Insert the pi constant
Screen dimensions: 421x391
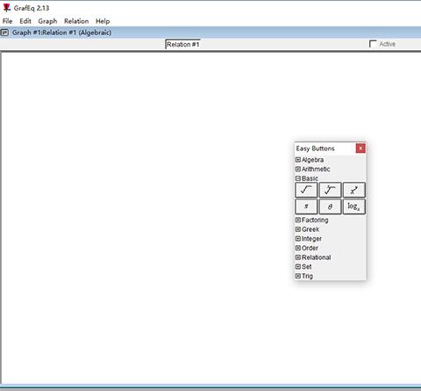[x=306, y=206]
